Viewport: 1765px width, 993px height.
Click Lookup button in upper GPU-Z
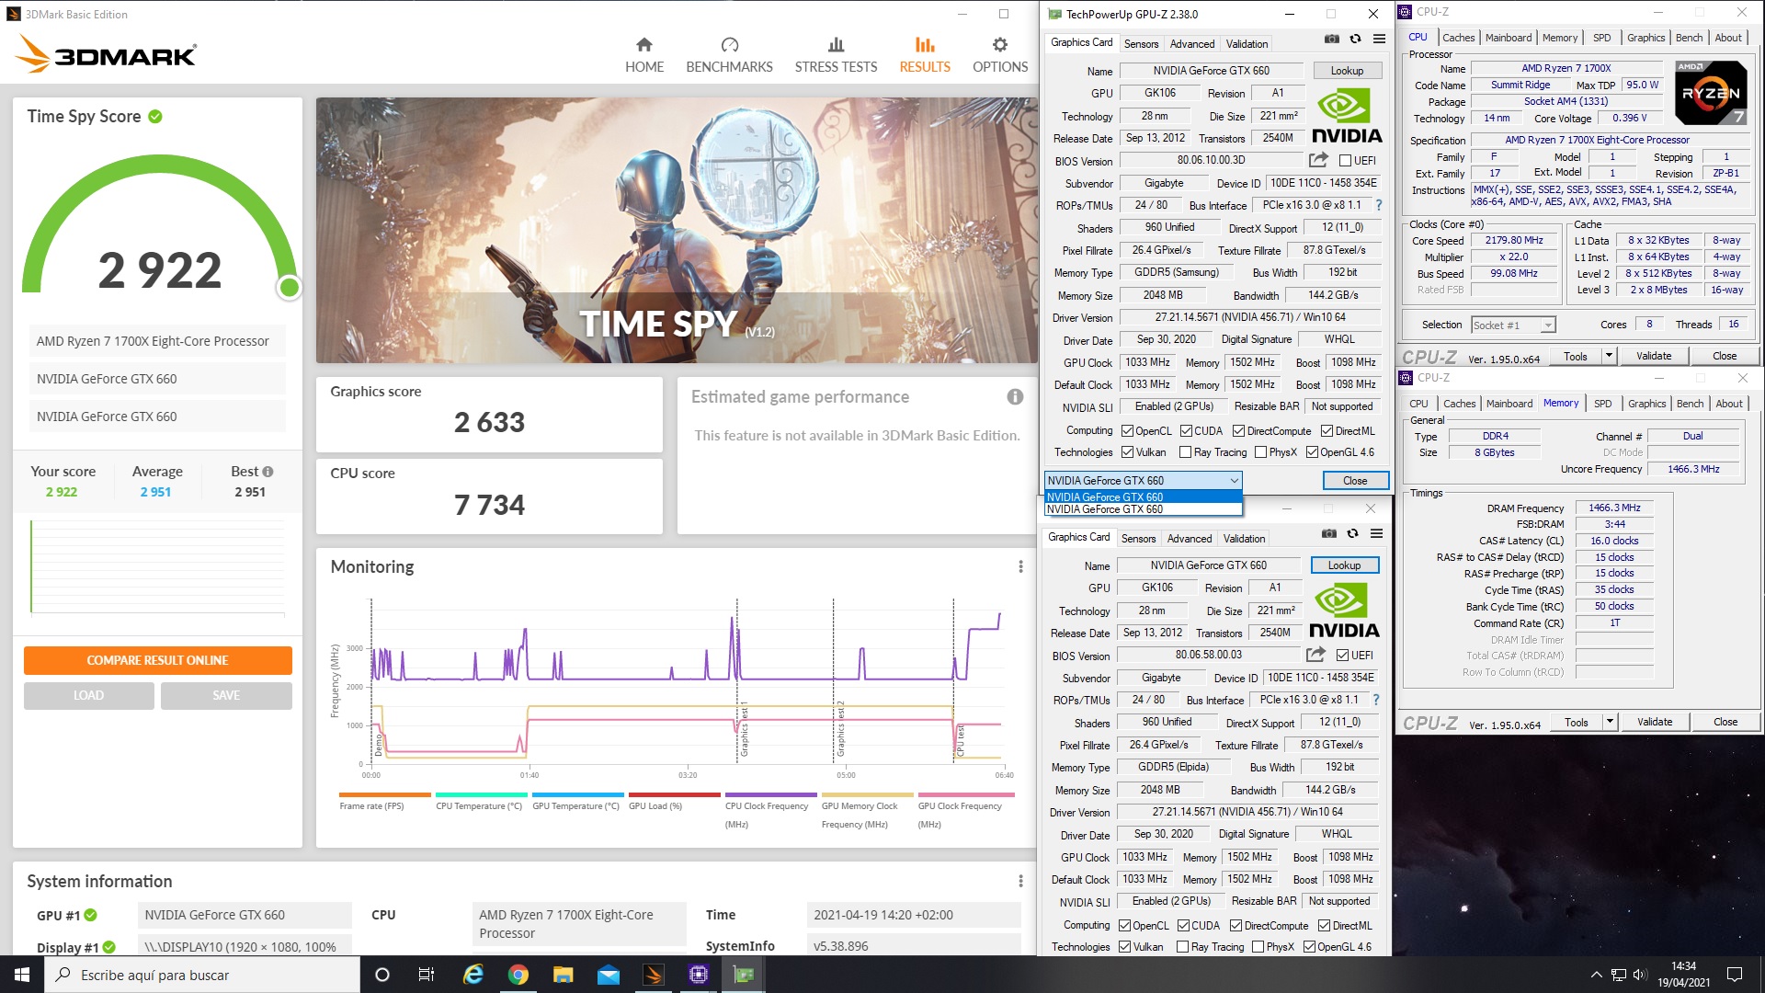tap(1347, 71)
